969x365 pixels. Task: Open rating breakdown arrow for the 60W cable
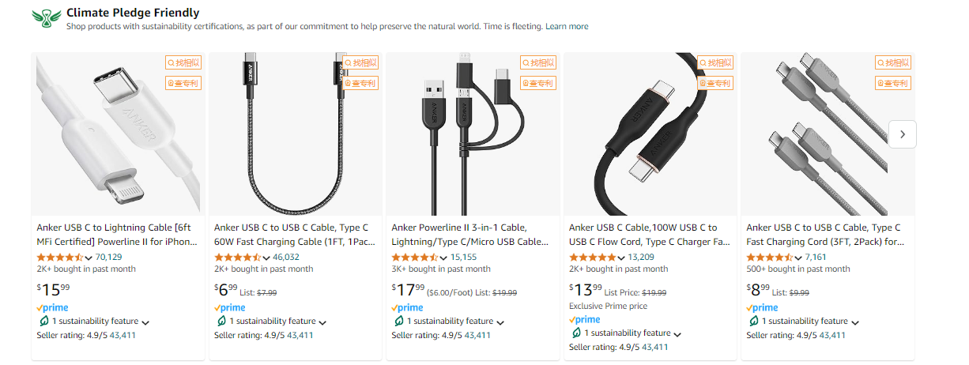(265, 258)
